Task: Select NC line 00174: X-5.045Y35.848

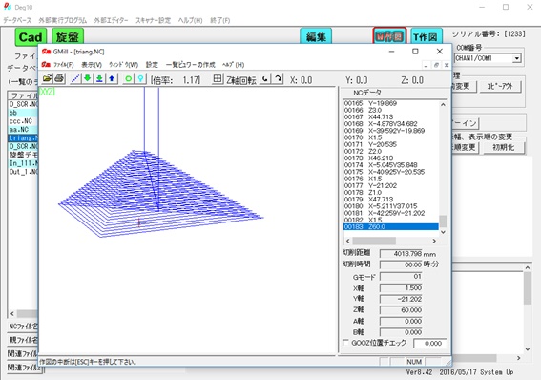Action: (x=391, y=165)
